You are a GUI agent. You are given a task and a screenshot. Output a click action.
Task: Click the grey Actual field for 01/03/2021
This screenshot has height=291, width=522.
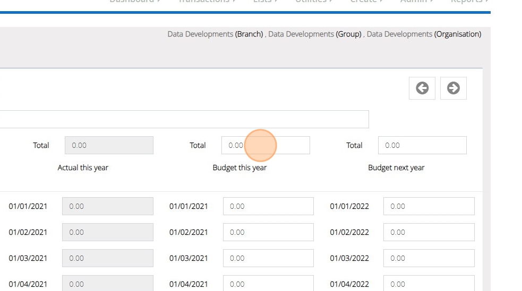coord(107,258)
